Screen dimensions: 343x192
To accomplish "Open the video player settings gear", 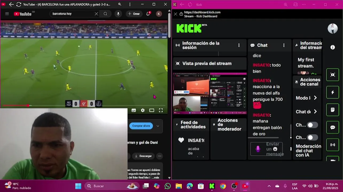I will pos(143,110).
